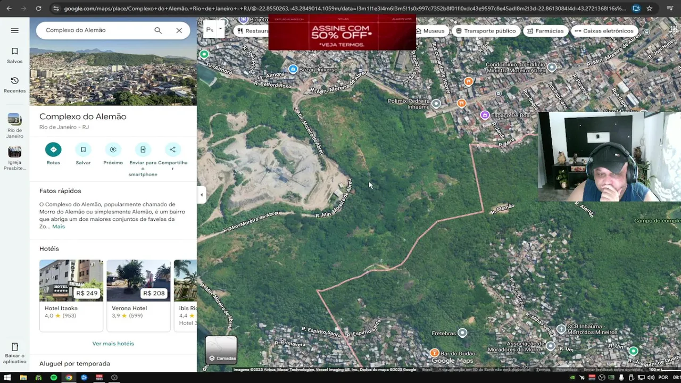The width and height of the screenshot is (681, 383).
Task: Click the Fretebras map pin
Action: (462, 333)
